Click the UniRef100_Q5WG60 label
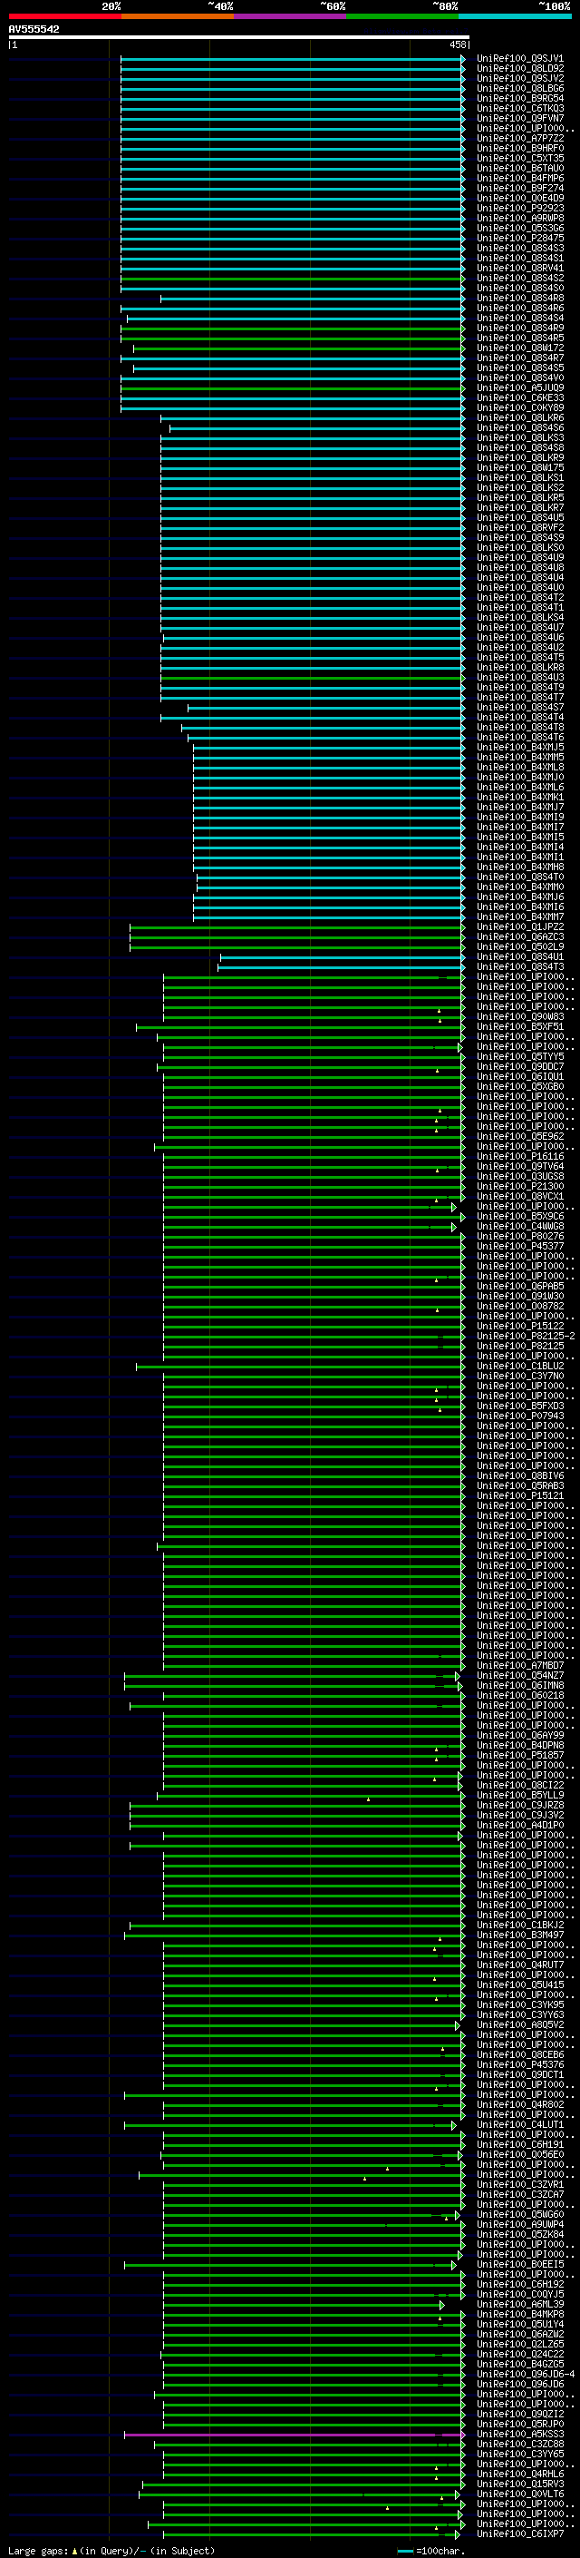Screen dimensions: 580x2558 [x=519, y=2214]
